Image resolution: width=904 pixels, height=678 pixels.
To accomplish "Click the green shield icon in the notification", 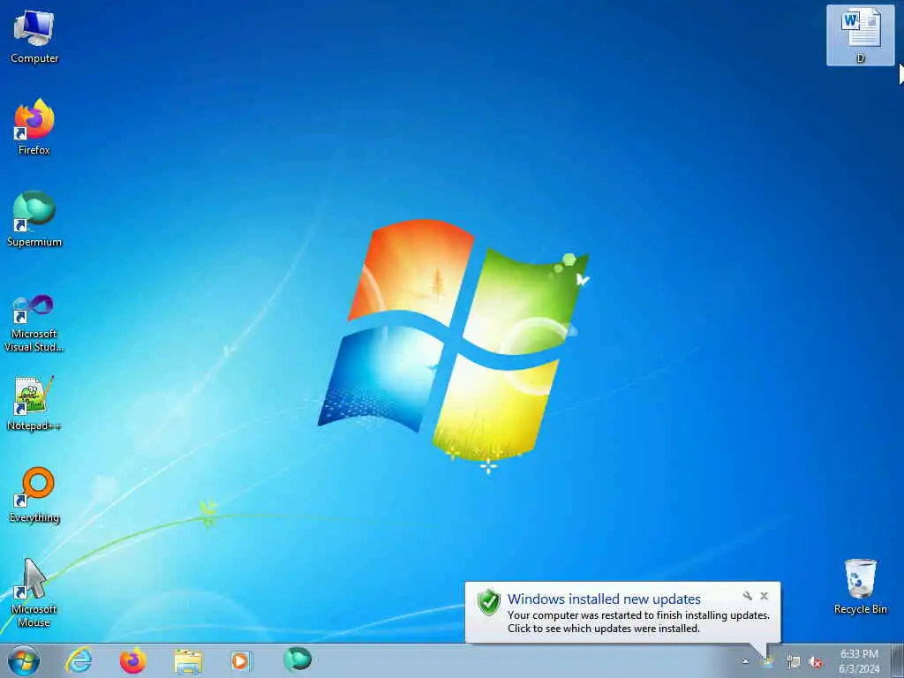I will [488, 602].
